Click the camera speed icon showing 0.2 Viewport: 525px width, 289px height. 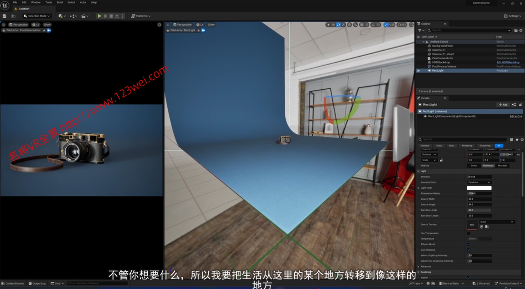(x=400, y=24)
